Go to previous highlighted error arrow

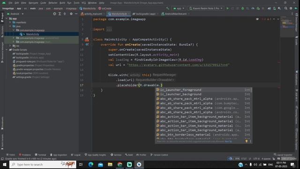point(274,19)
